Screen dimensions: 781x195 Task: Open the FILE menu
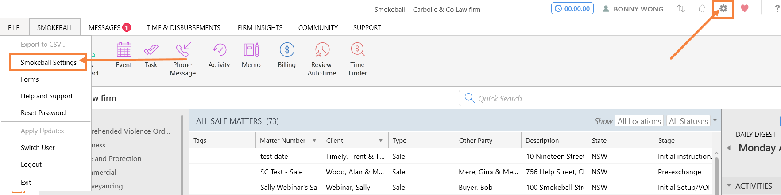(14, 27)
